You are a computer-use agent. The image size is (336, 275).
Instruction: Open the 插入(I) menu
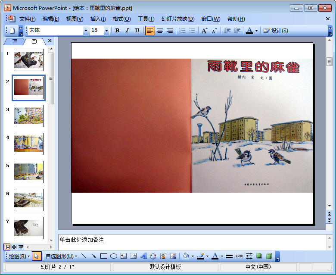tap(98, 19)
